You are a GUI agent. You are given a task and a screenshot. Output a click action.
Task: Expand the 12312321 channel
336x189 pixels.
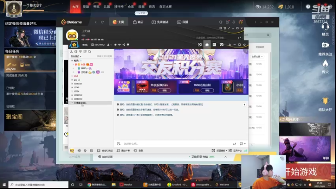point(72,84)
